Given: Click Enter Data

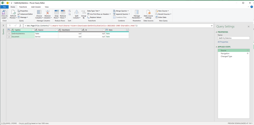Looking at the screenshot, I should 161,17.
